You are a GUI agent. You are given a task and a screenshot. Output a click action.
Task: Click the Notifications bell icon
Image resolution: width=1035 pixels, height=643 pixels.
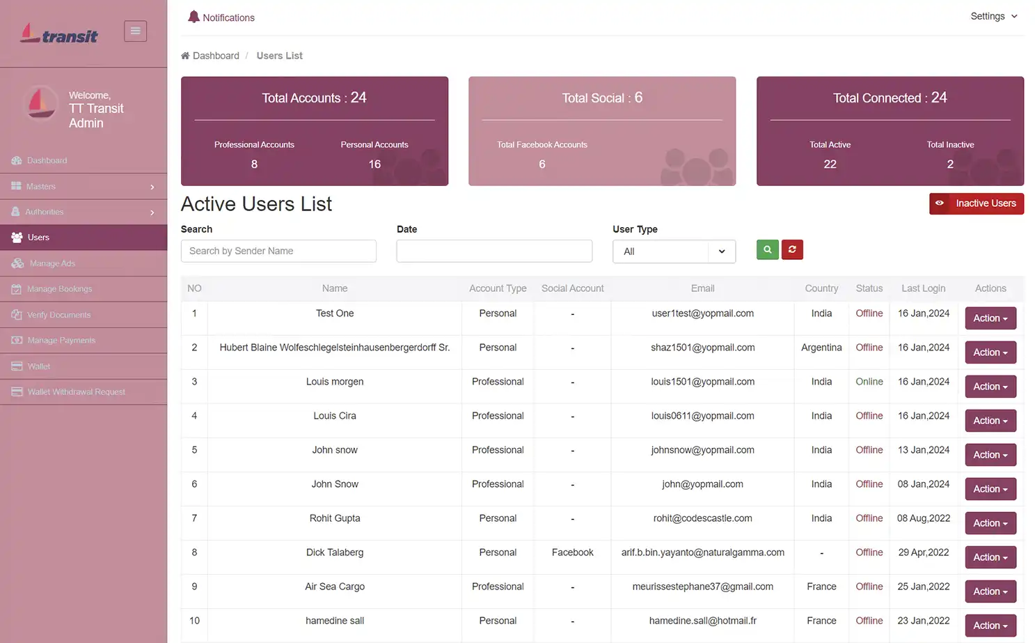193,17
